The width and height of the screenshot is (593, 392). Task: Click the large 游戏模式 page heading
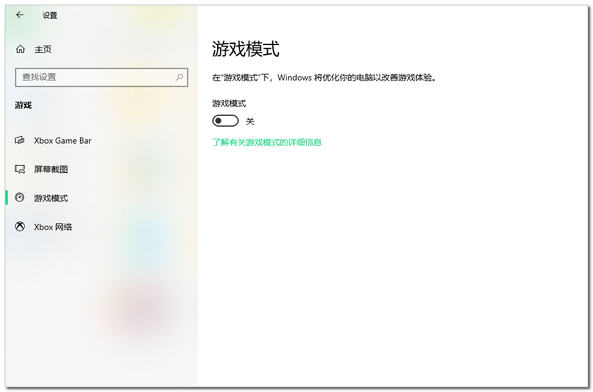click(245, 49)
